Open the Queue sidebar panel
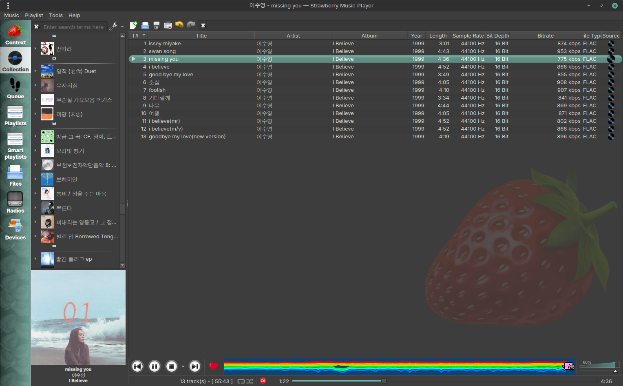Image resolution: width=623 pixels, height=386 pixels. pos(15,89)
